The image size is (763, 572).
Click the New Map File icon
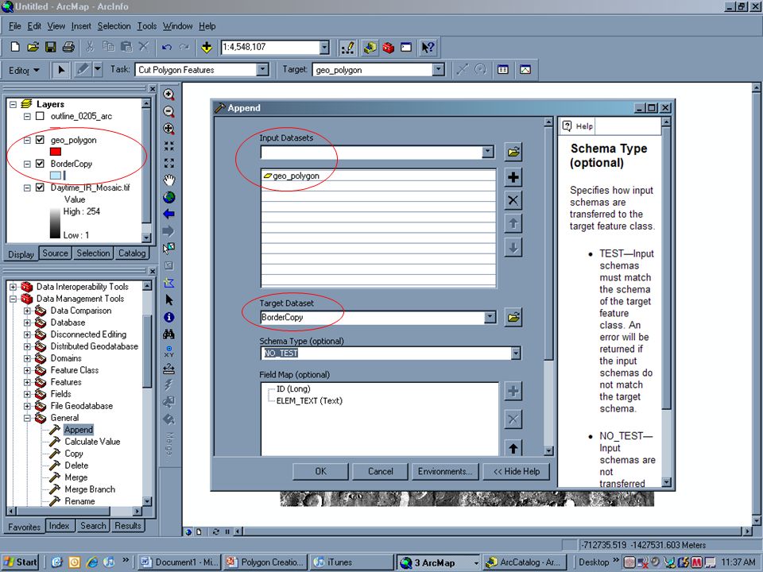15,47
